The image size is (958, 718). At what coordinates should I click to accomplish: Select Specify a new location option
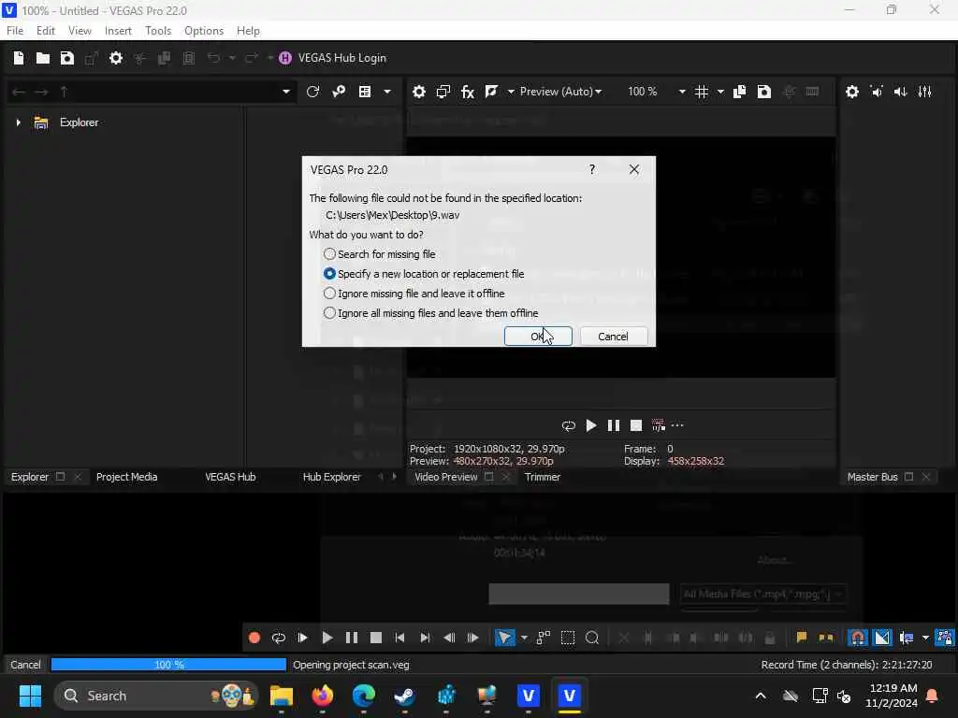point(424,274)
